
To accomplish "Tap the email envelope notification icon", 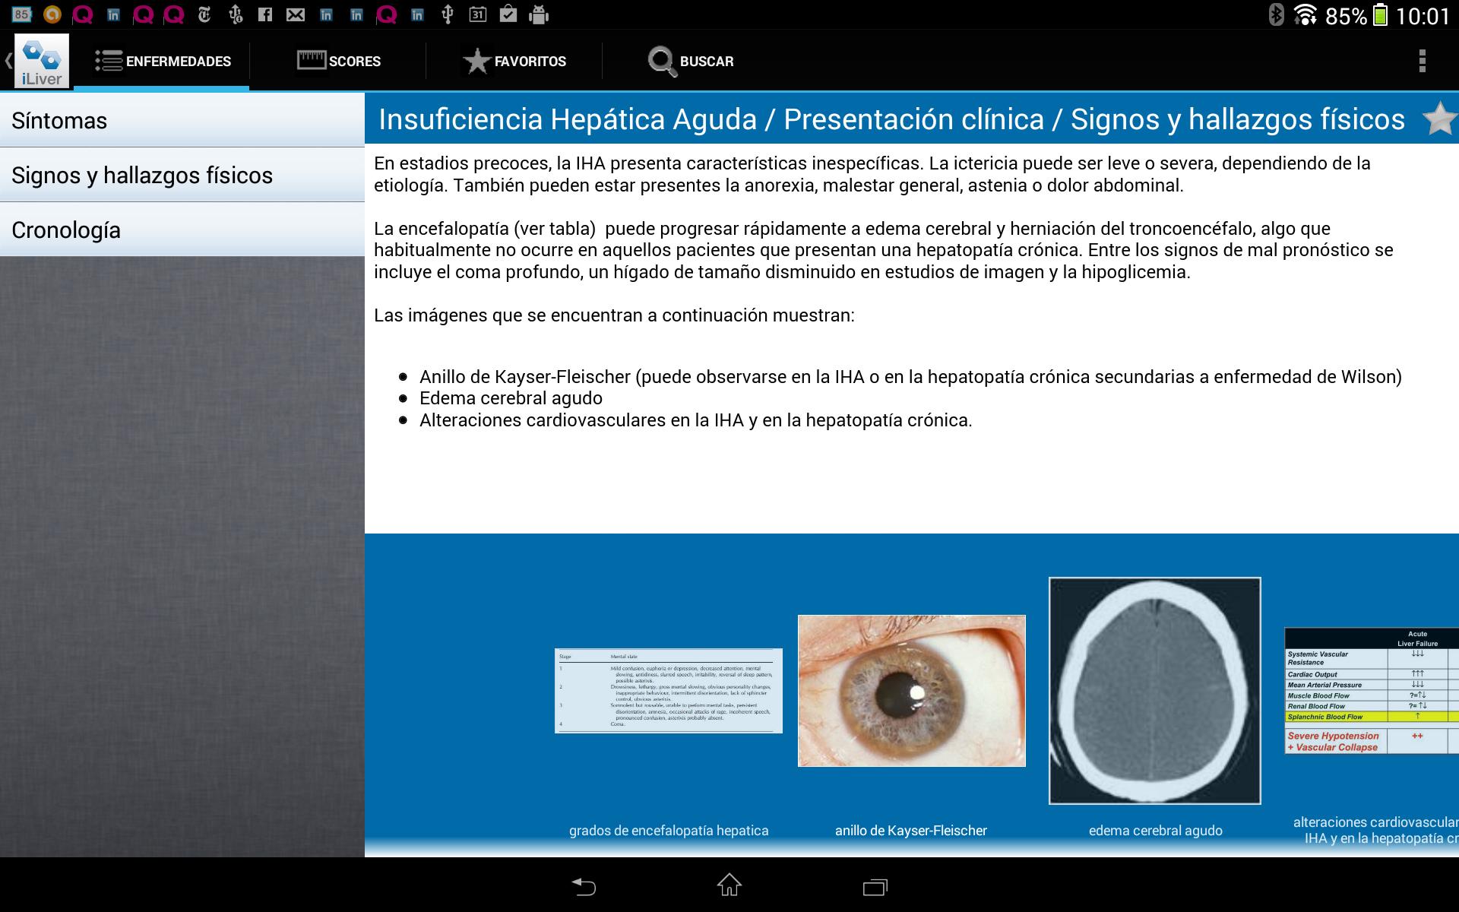I will [296, 14].
